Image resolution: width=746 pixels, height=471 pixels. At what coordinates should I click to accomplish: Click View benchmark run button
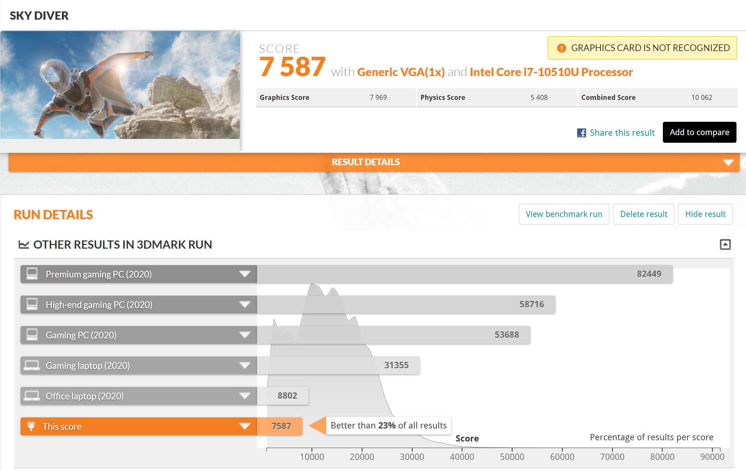point(564,214)
